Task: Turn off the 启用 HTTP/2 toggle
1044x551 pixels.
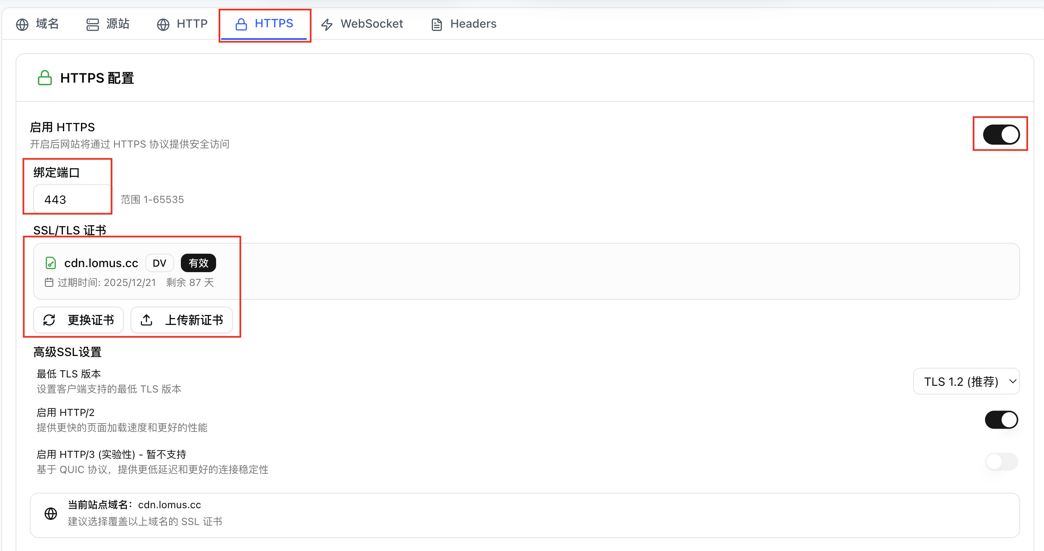Action: (x=1001, y=420)
